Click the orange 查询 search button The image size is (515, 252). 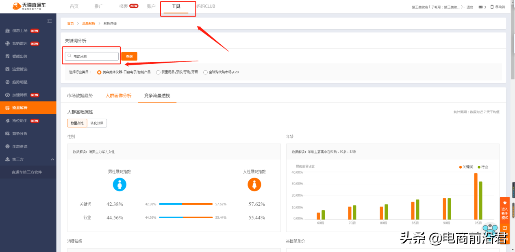coord(129,56)
